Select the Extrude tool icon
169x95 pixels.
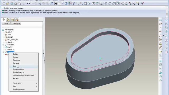tap(166, 20)
